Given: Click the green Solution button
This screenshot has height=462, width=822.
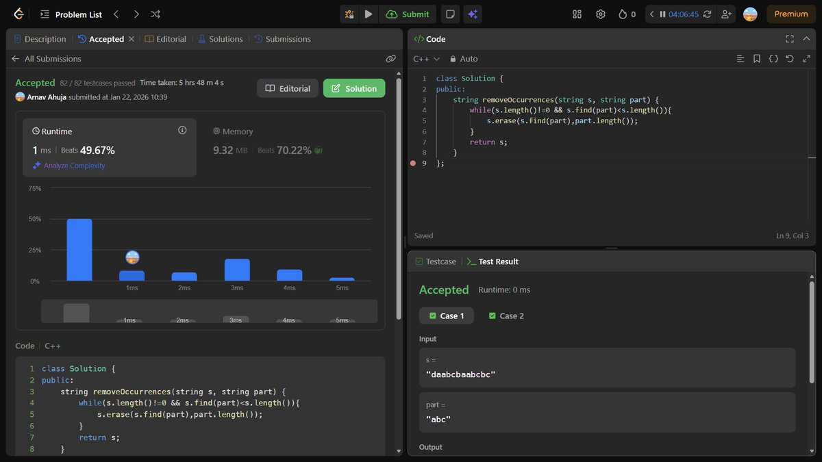Looking at the screenshot, I should tap(354, 88).
